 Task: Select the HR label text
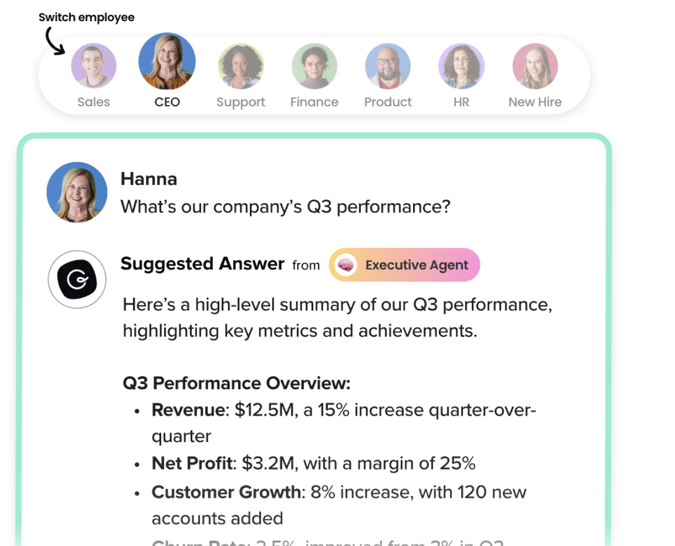click(461, 102)
